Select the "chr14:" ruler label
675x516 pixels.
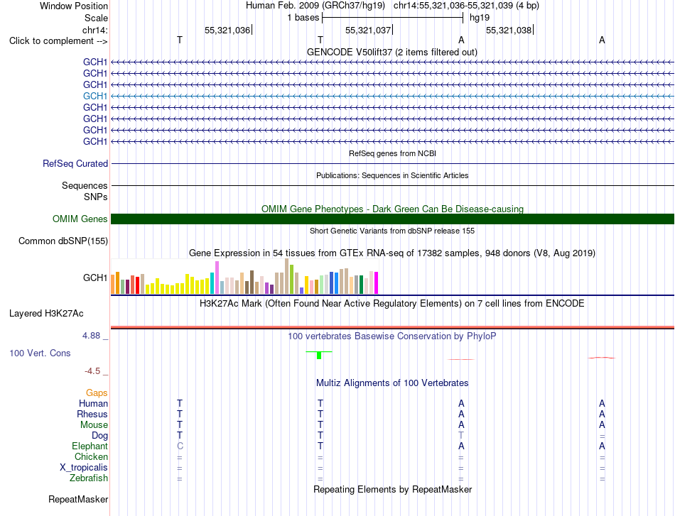(x=94, y=30)
